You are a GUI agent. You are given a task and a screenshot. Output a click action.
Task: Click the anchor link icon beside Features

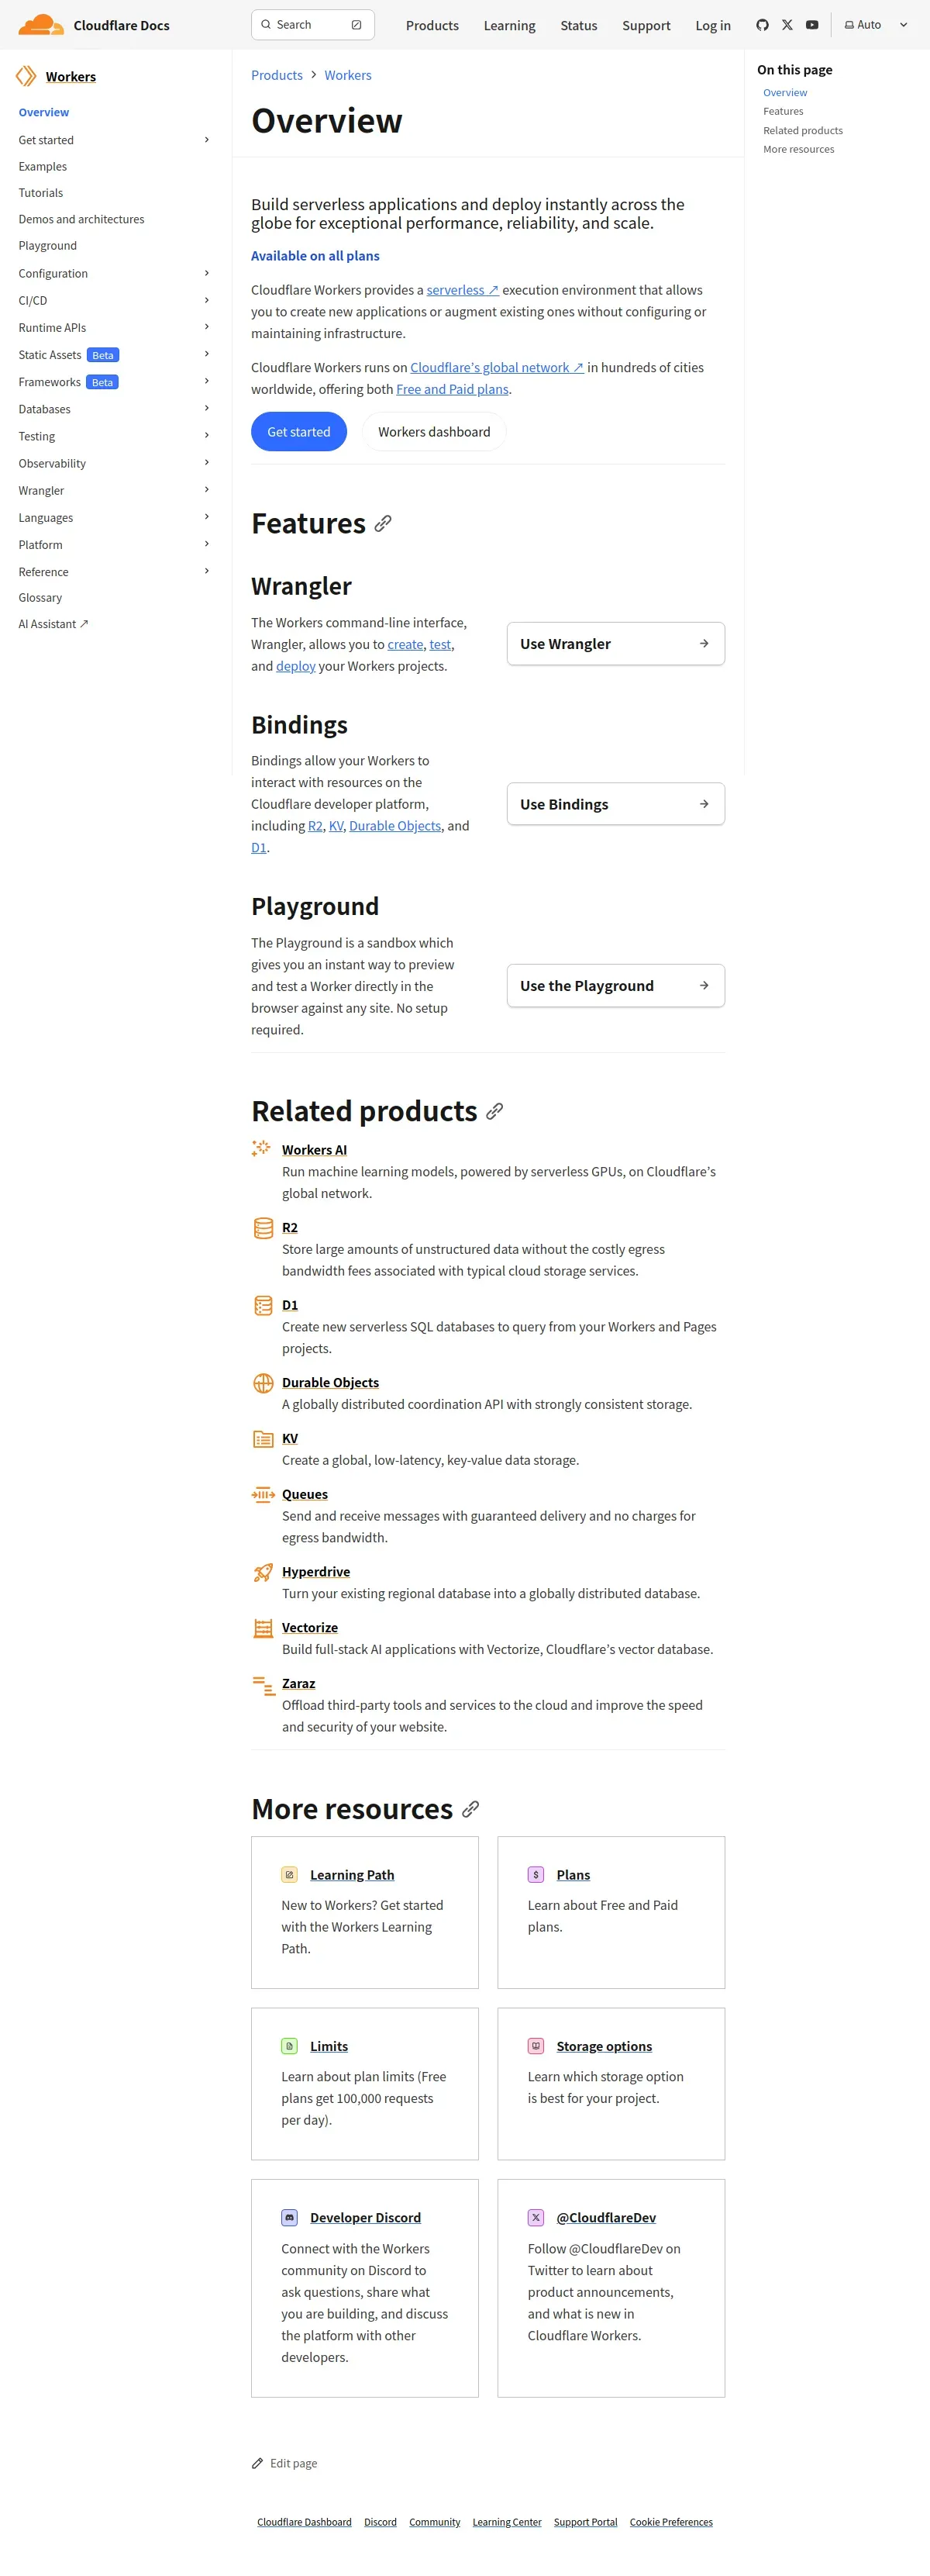(383, 524)
